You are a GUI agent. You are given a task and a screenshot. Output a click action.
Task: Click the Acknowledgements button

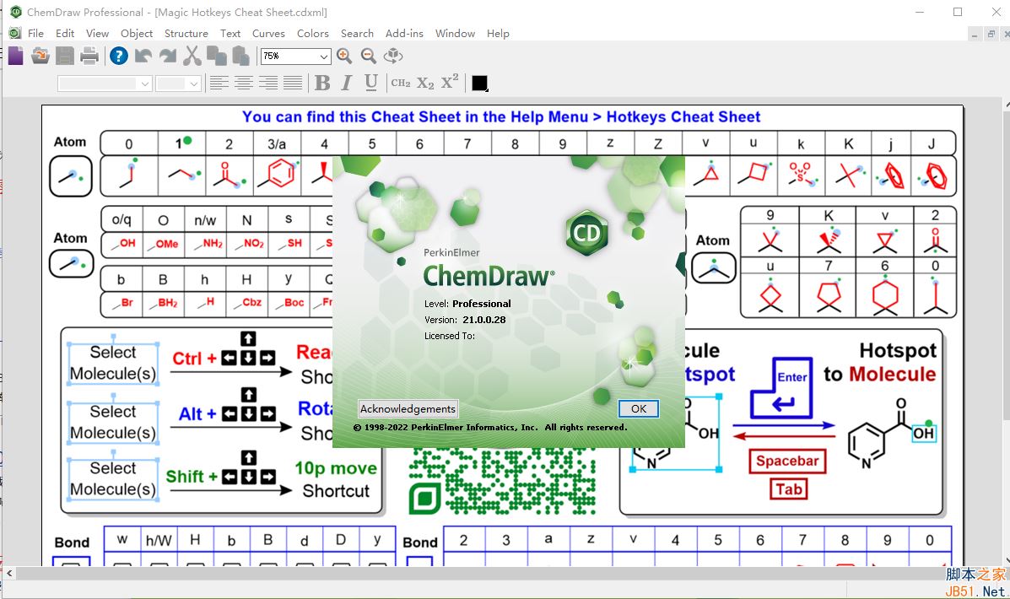tap(408, 408)
